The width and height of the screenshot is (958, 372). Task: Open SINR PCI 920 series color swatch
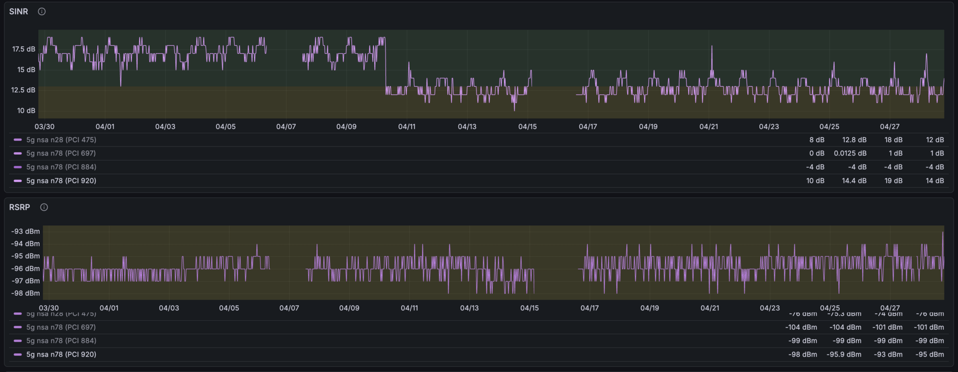pyautogui.click(x=18, y=181)
